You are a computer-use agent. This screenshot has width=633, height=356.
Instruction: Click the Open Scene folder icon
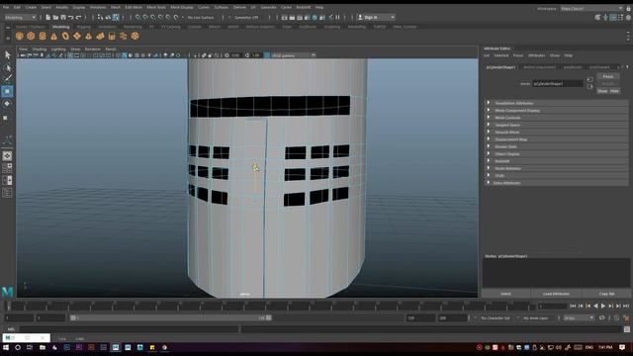pyautogui.click(x=55, y=18)
